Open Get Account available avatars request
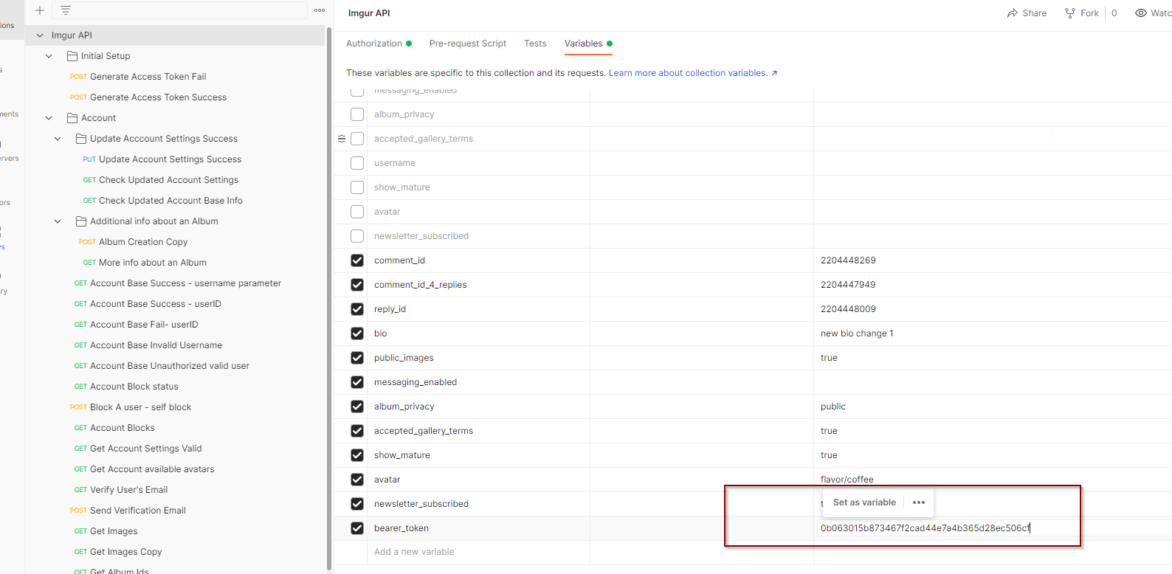 coord(152,469)
